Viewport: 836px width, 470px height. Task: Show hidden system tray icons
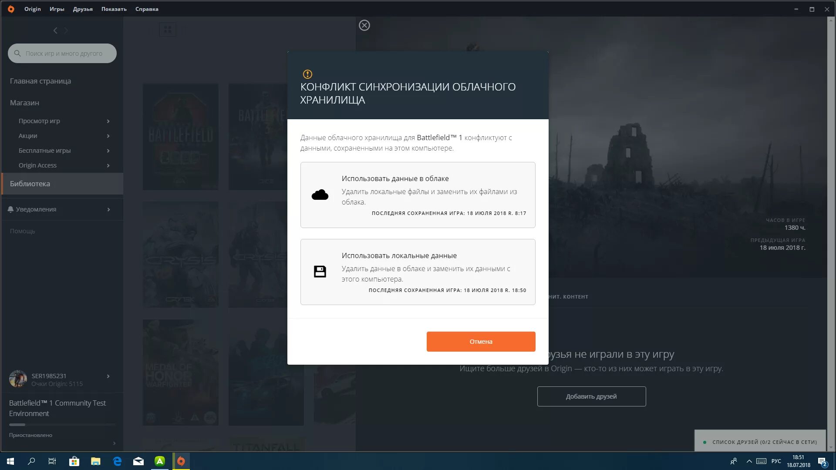click(x=749, y=461)
